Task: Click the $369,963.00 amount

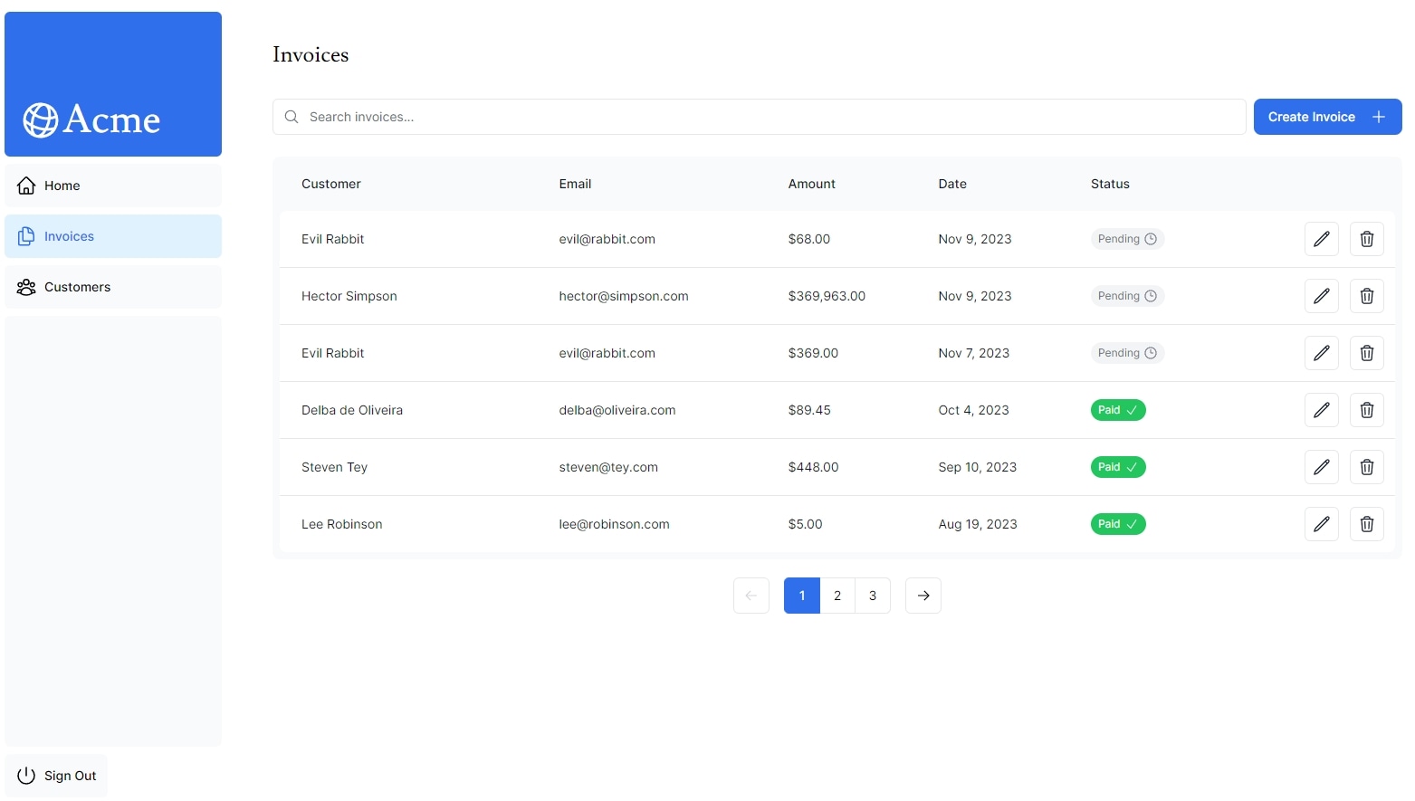Action: click(827, 296)
